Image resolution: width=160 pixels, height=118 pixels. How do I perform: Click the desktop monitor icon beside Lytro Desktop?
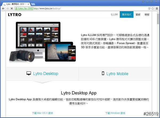[29, 73]
